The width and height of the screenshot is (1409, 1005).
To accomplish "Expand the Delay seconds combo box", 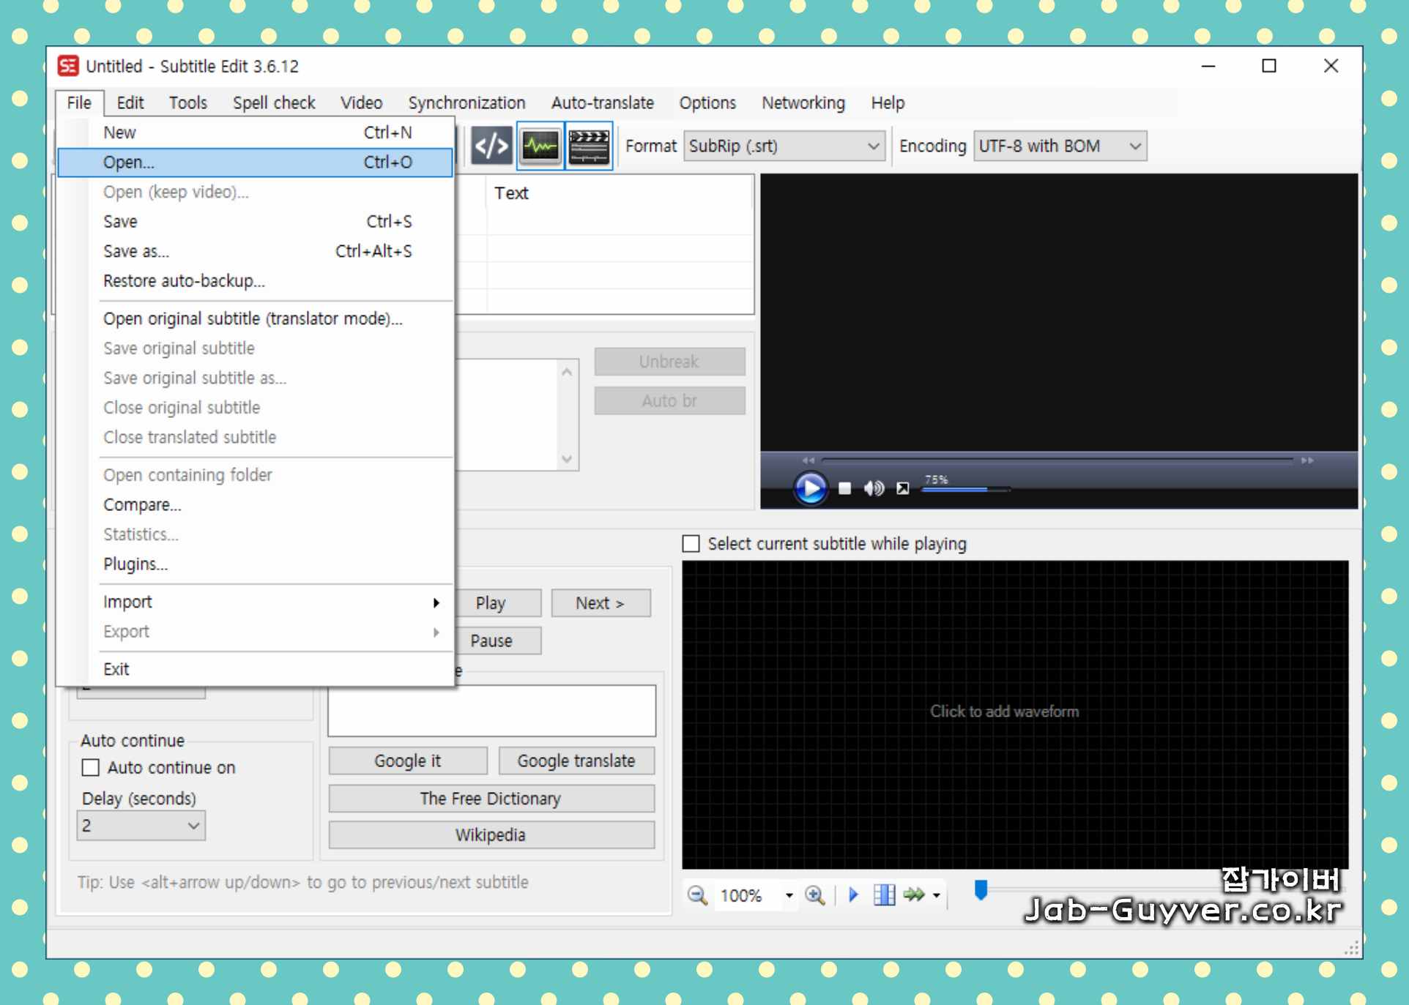I will [x=193, y=826].
